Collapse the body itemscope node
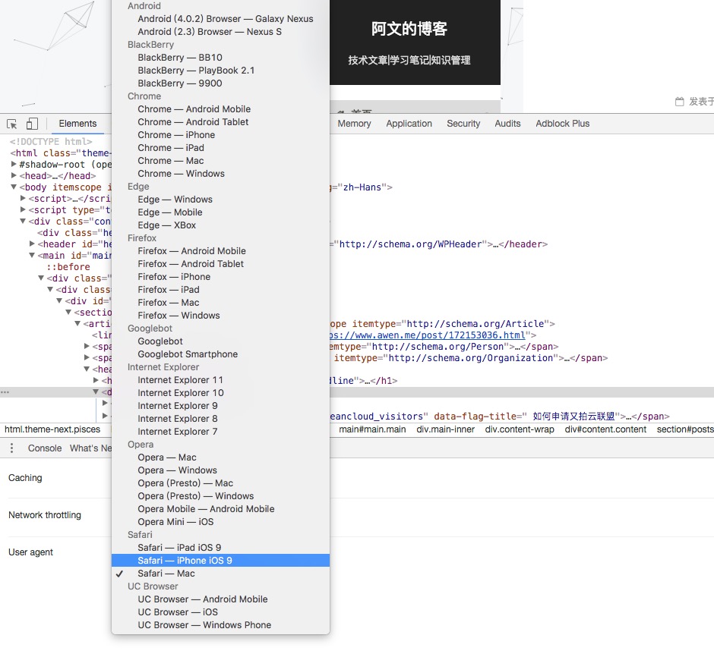This screenshot has height=654, width=714. [14, 187]
